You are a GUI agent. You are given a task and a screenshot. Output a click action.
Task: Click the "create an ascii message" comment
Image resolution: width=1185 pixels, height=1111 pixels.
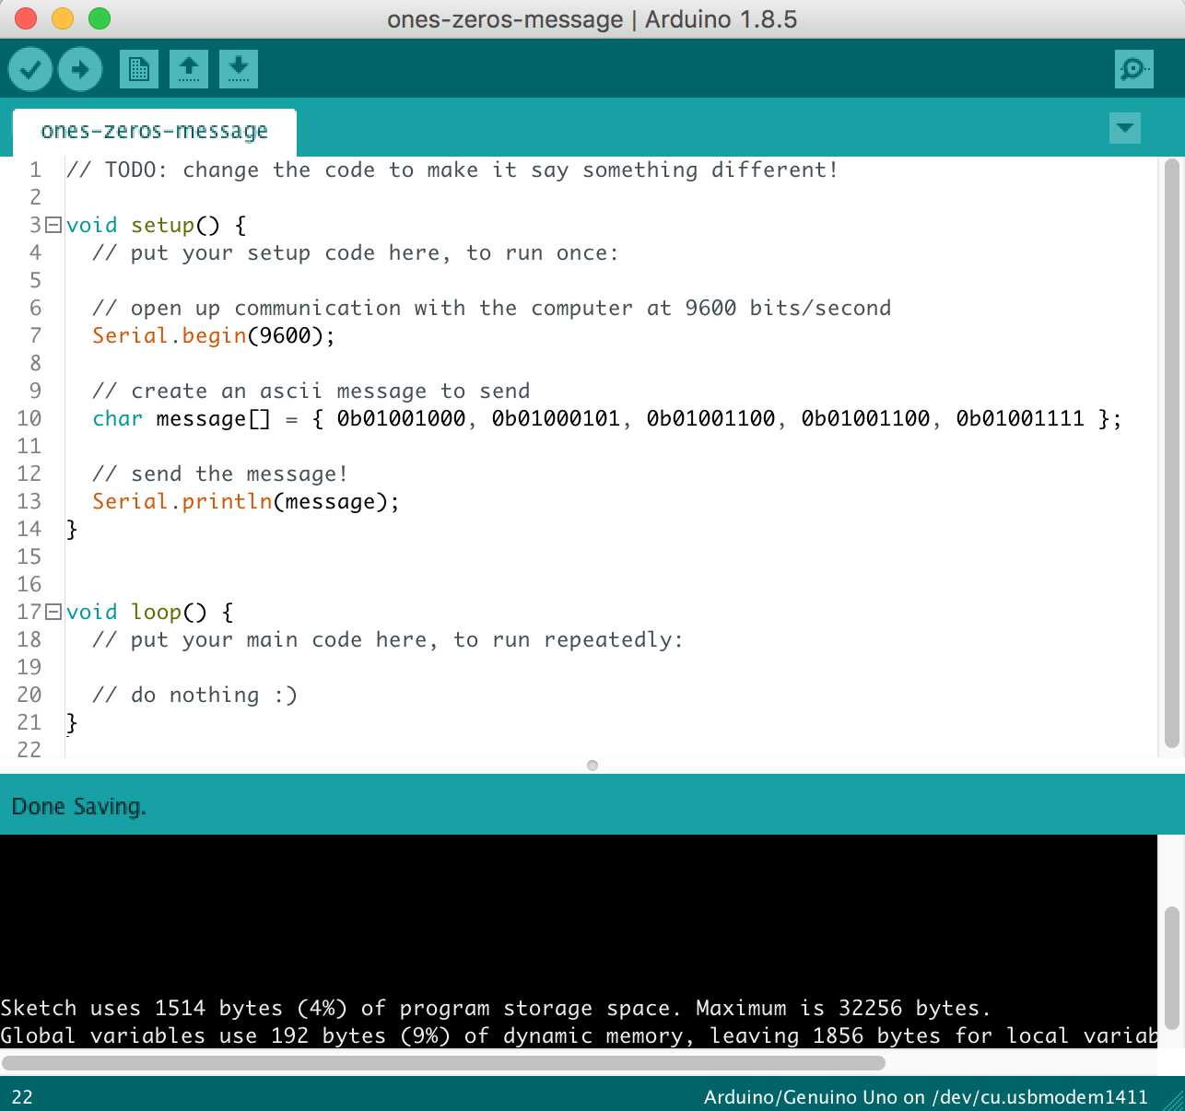click(x=311, y=392)
